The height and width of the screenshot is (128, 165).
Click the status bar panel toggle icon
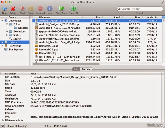click(2, 126)
